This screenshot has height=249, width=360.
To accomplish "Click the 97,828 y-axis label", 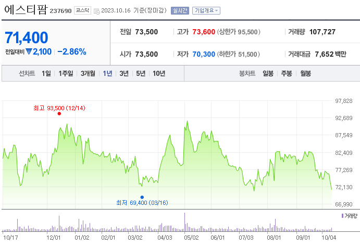I will click(344, 101).
